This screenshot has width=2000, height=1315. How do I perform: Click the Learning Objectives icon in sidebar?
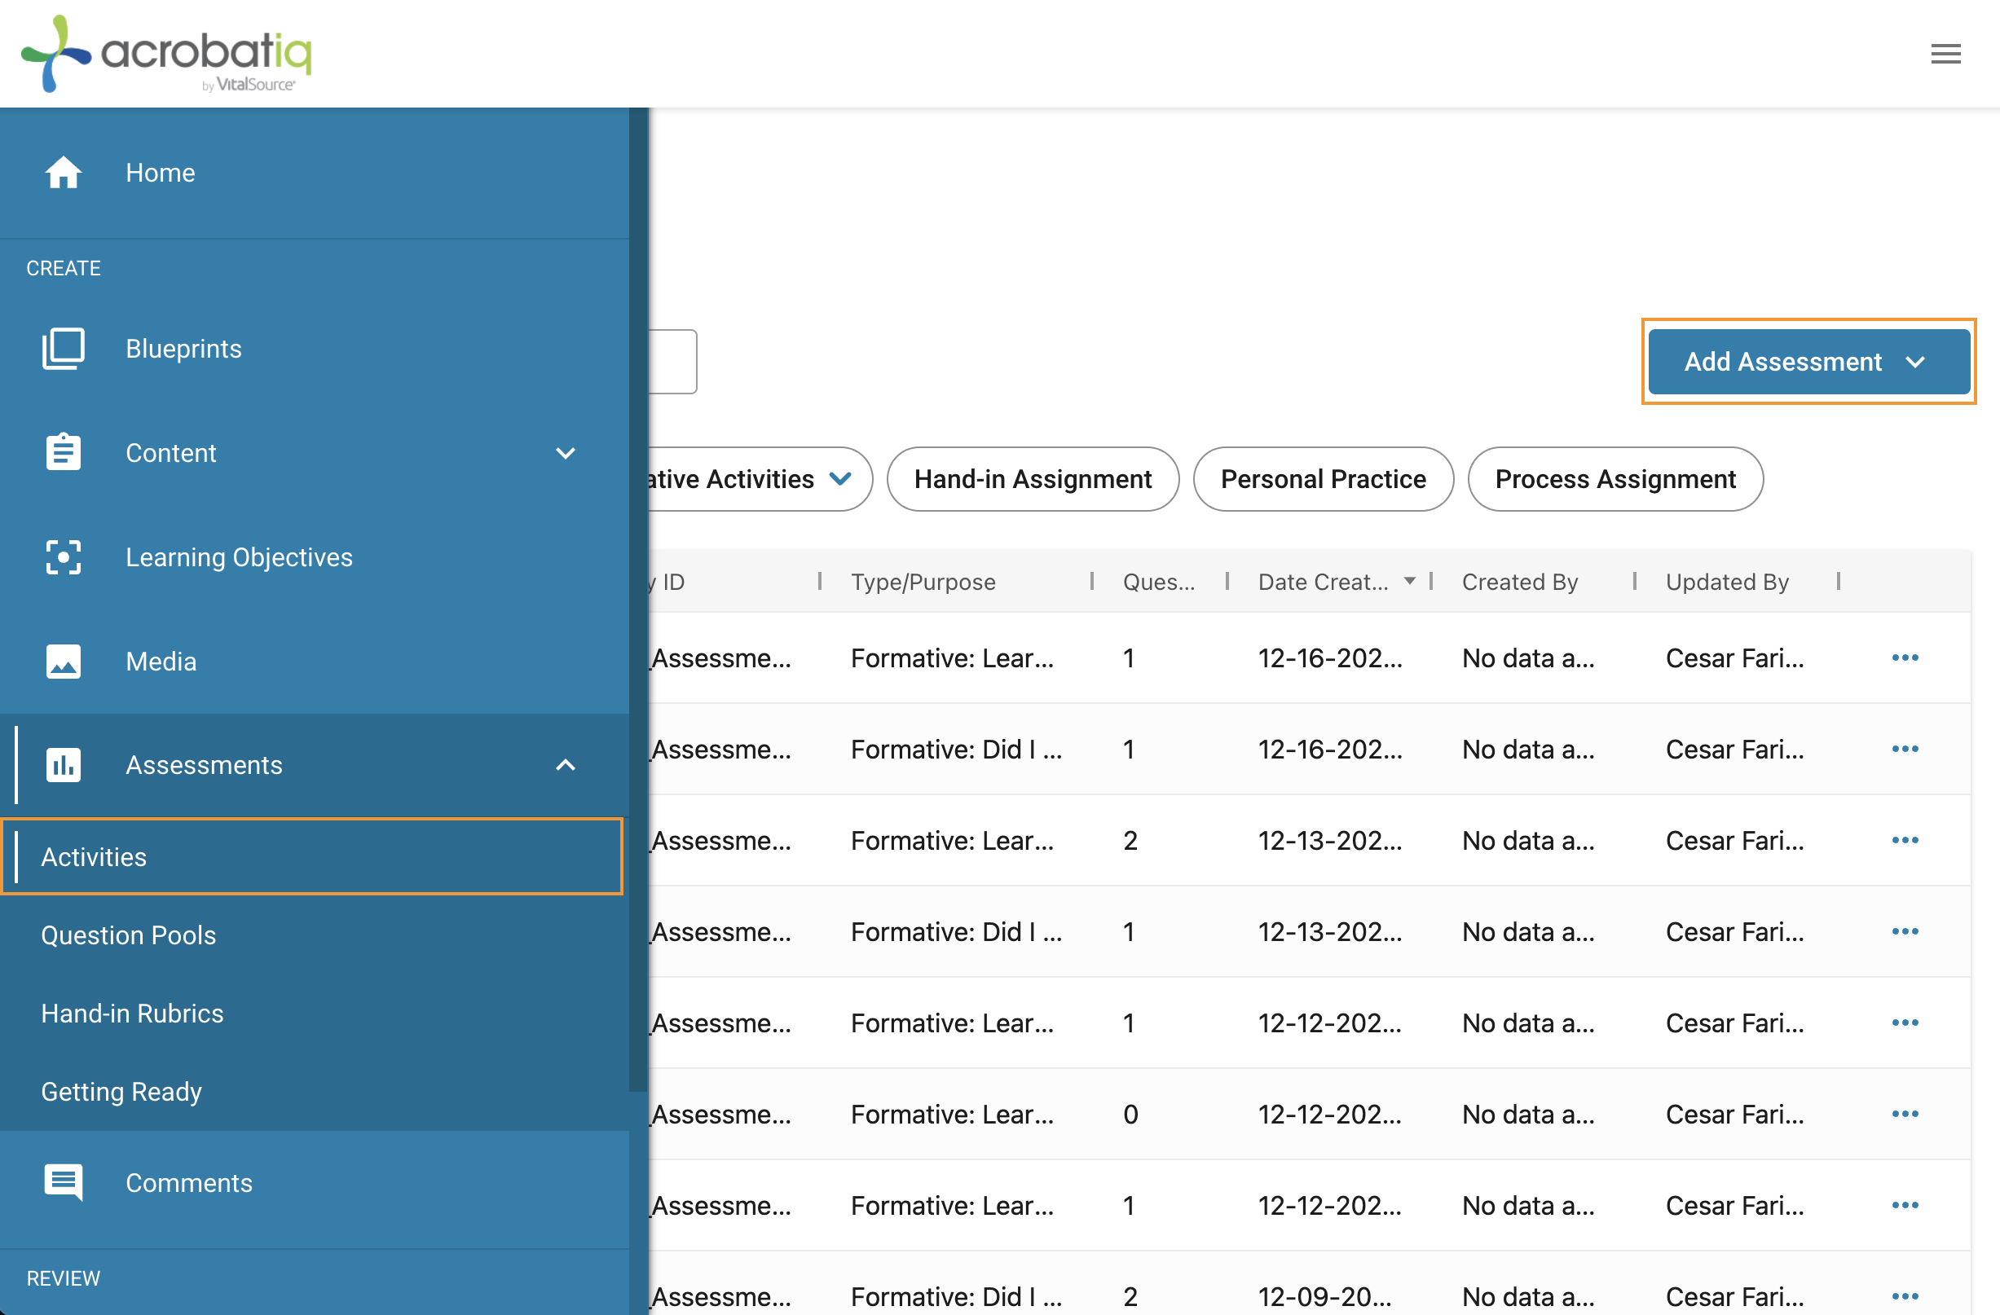(62, 556)
